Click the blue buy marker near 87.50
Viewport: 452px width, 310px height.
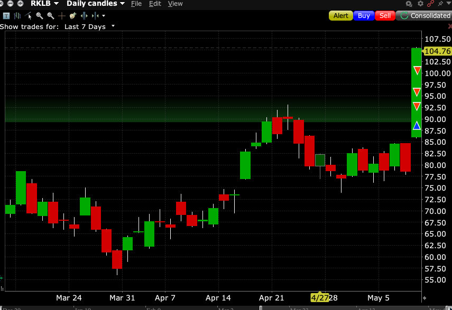pyautogui.click(x=417, y=126)
